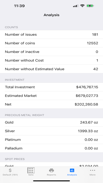Select the Number of coins row

(51, 43)
